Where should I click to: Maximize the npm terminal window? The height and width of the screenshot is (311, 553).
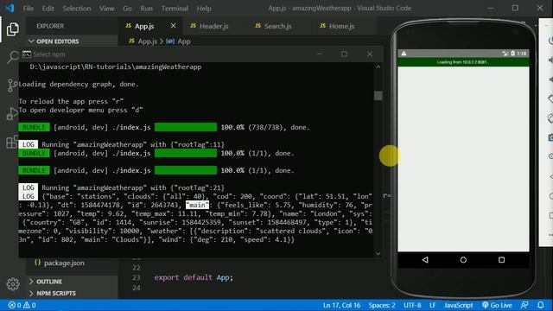pos(344,54)
